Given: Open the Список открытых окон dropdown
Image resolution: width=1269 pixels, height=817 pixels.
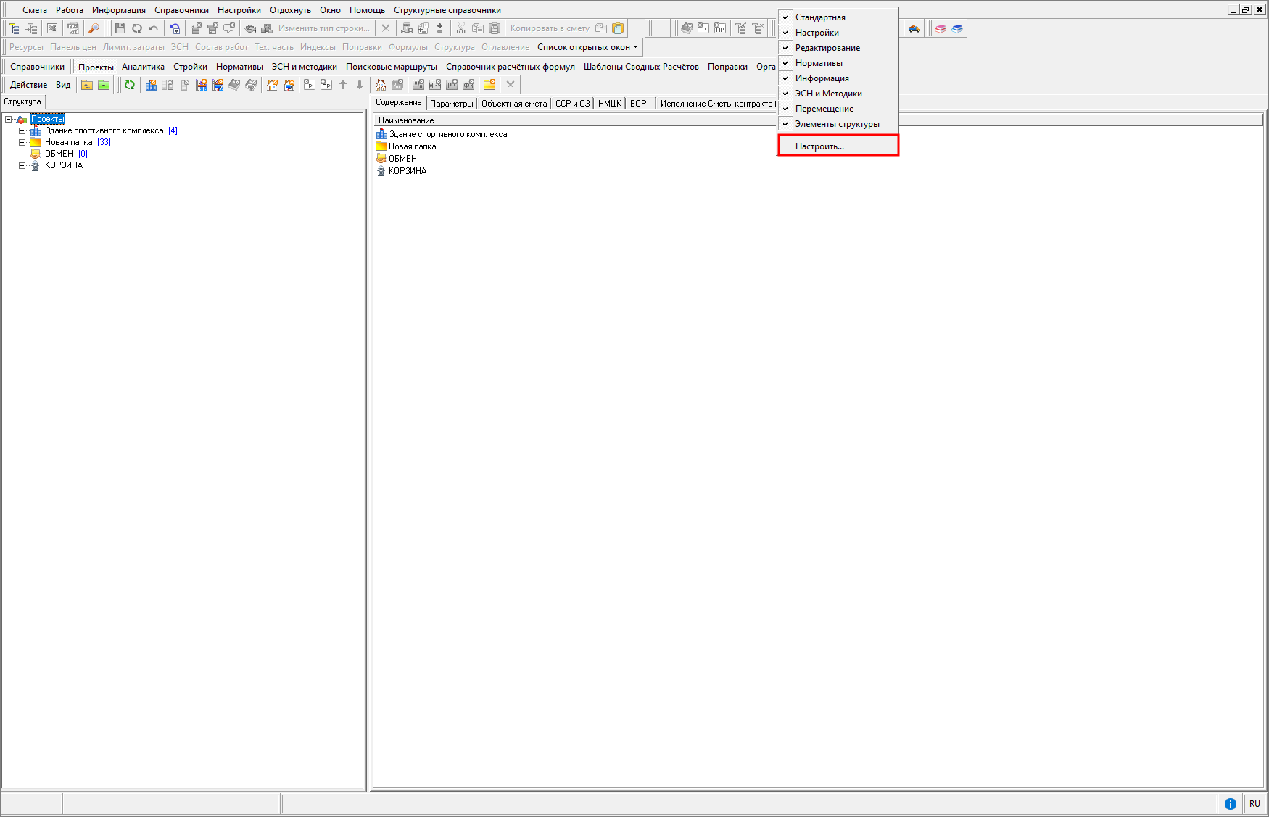Looking at the screenshot, I should [587, 47].
